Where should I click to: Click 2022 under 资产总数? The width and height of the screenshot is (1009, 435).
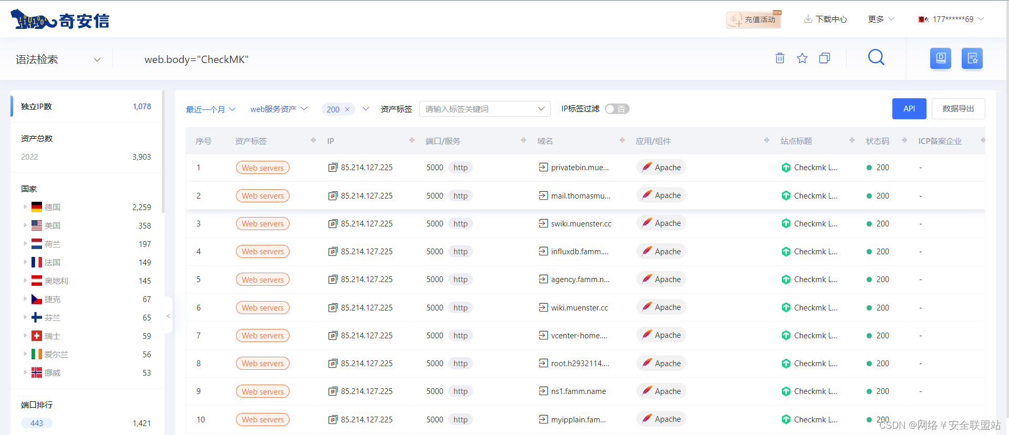pos(29,157)
